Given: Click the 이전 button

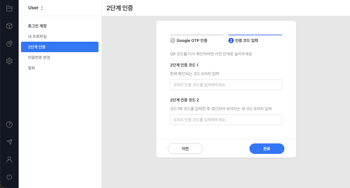Looking at the screenshot, I should (185, 149).
